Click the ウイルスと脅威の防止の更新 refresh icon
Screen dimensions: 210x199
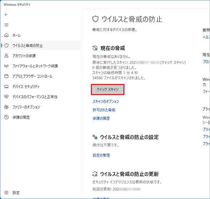(95, 174)
